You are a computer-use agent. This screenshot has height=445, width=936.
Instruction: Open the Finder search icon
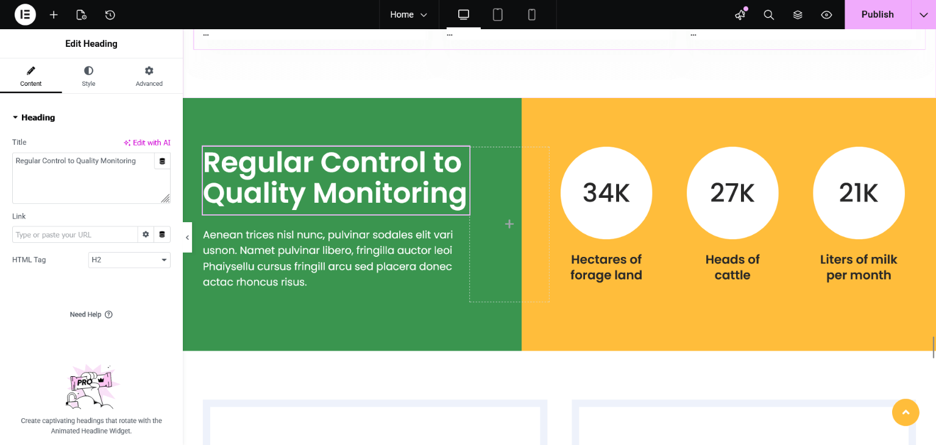[x=769, y=15]
